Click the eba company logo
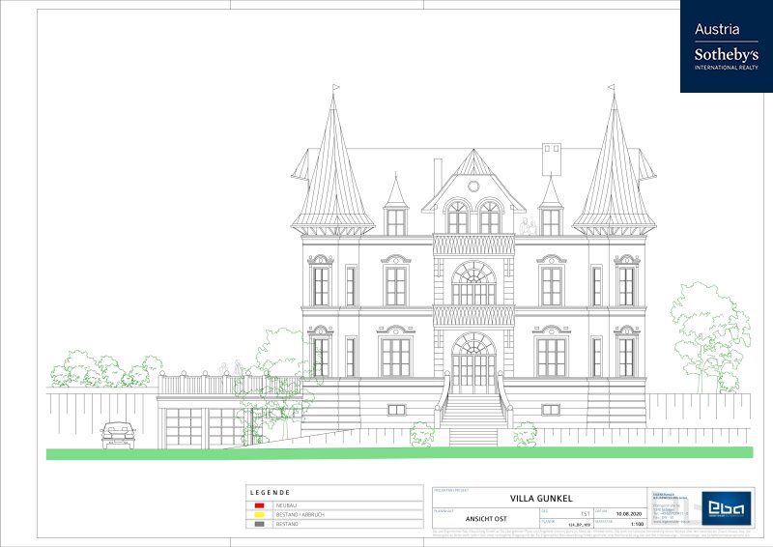The width and height of the screenshot is (773, 547). coord(727,508)
